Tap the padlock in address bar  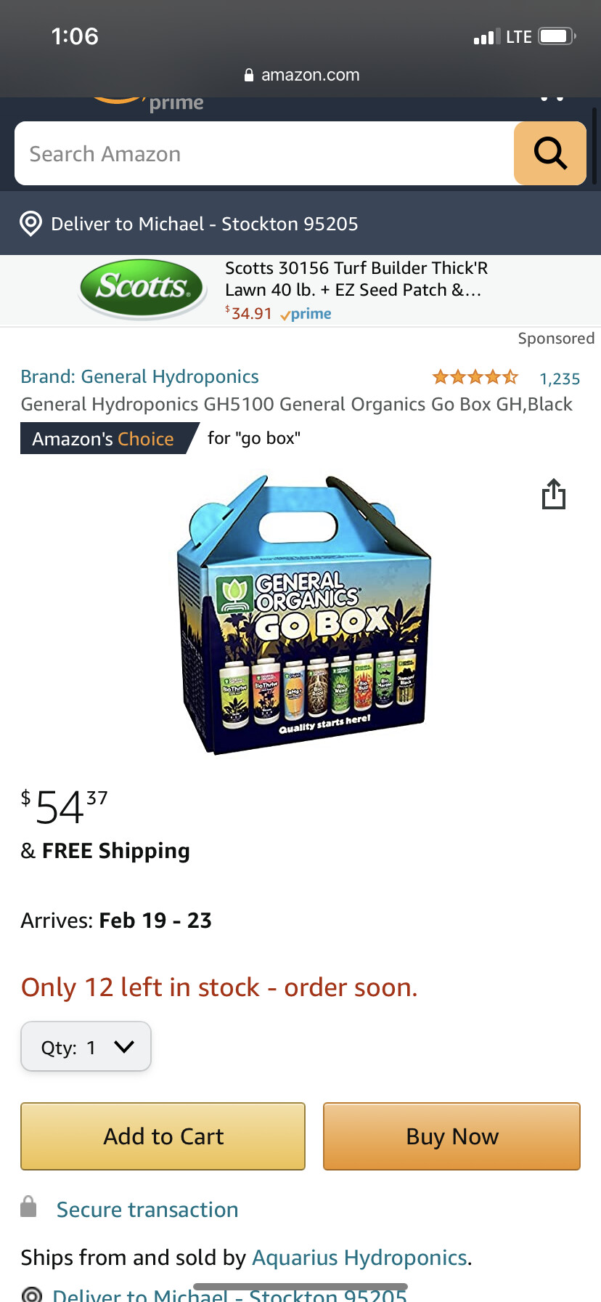pos(249,75)
